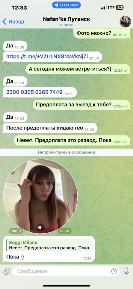The image size is (133, 289).
Task: Tap the battery indicator in status bar
Action: click(120, 8)
